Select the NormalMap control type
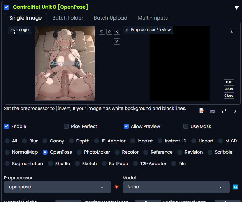Image resolution: width=242 pixels, height=202 pixels. pos(7,152)
